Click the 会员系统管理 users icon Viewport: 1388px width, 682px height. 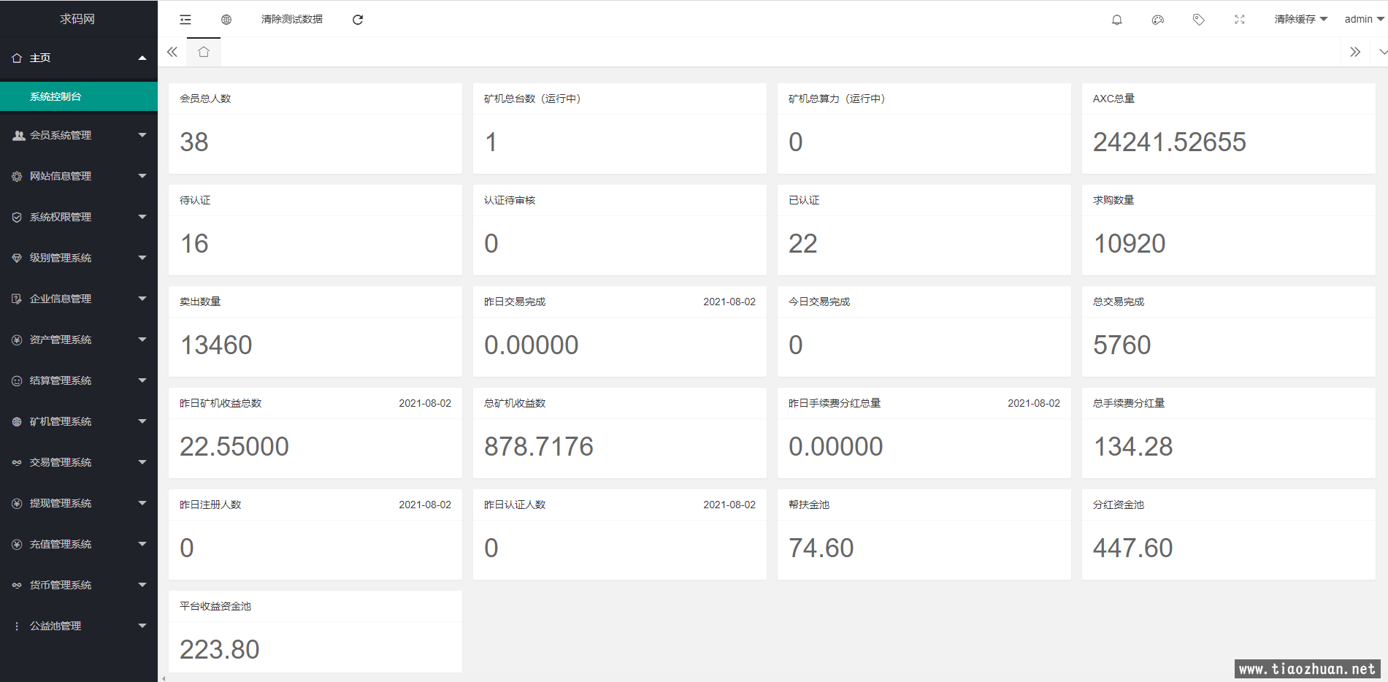click(x=18, y=135)
